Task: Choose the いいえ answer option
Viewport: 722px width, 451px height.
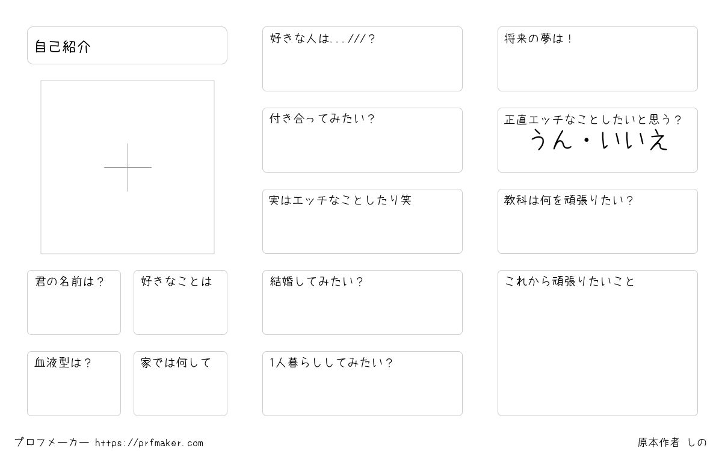Action: 635,141
